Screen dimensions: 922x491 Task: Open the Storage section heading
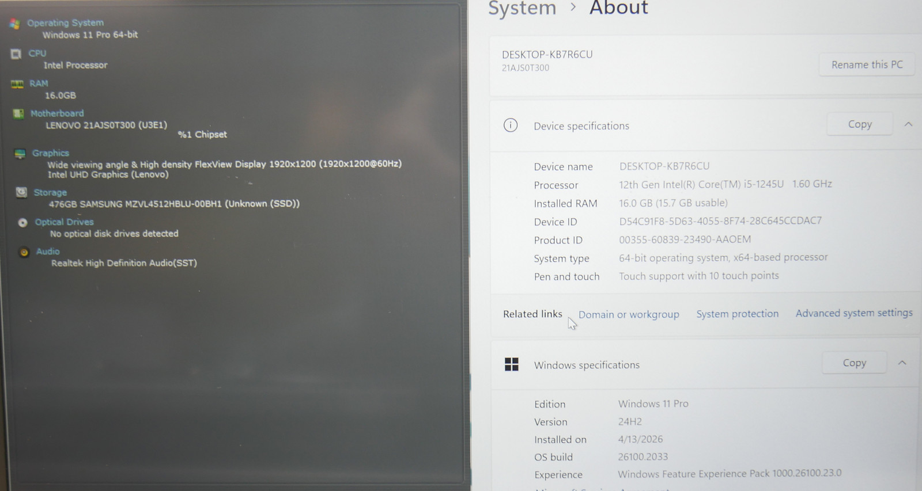[x=50, y=192]
